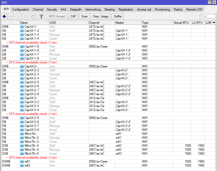Screen dimensions: 217x171
Task: Click the CapAX-3--4 interface icon
Action: [22, 110]
